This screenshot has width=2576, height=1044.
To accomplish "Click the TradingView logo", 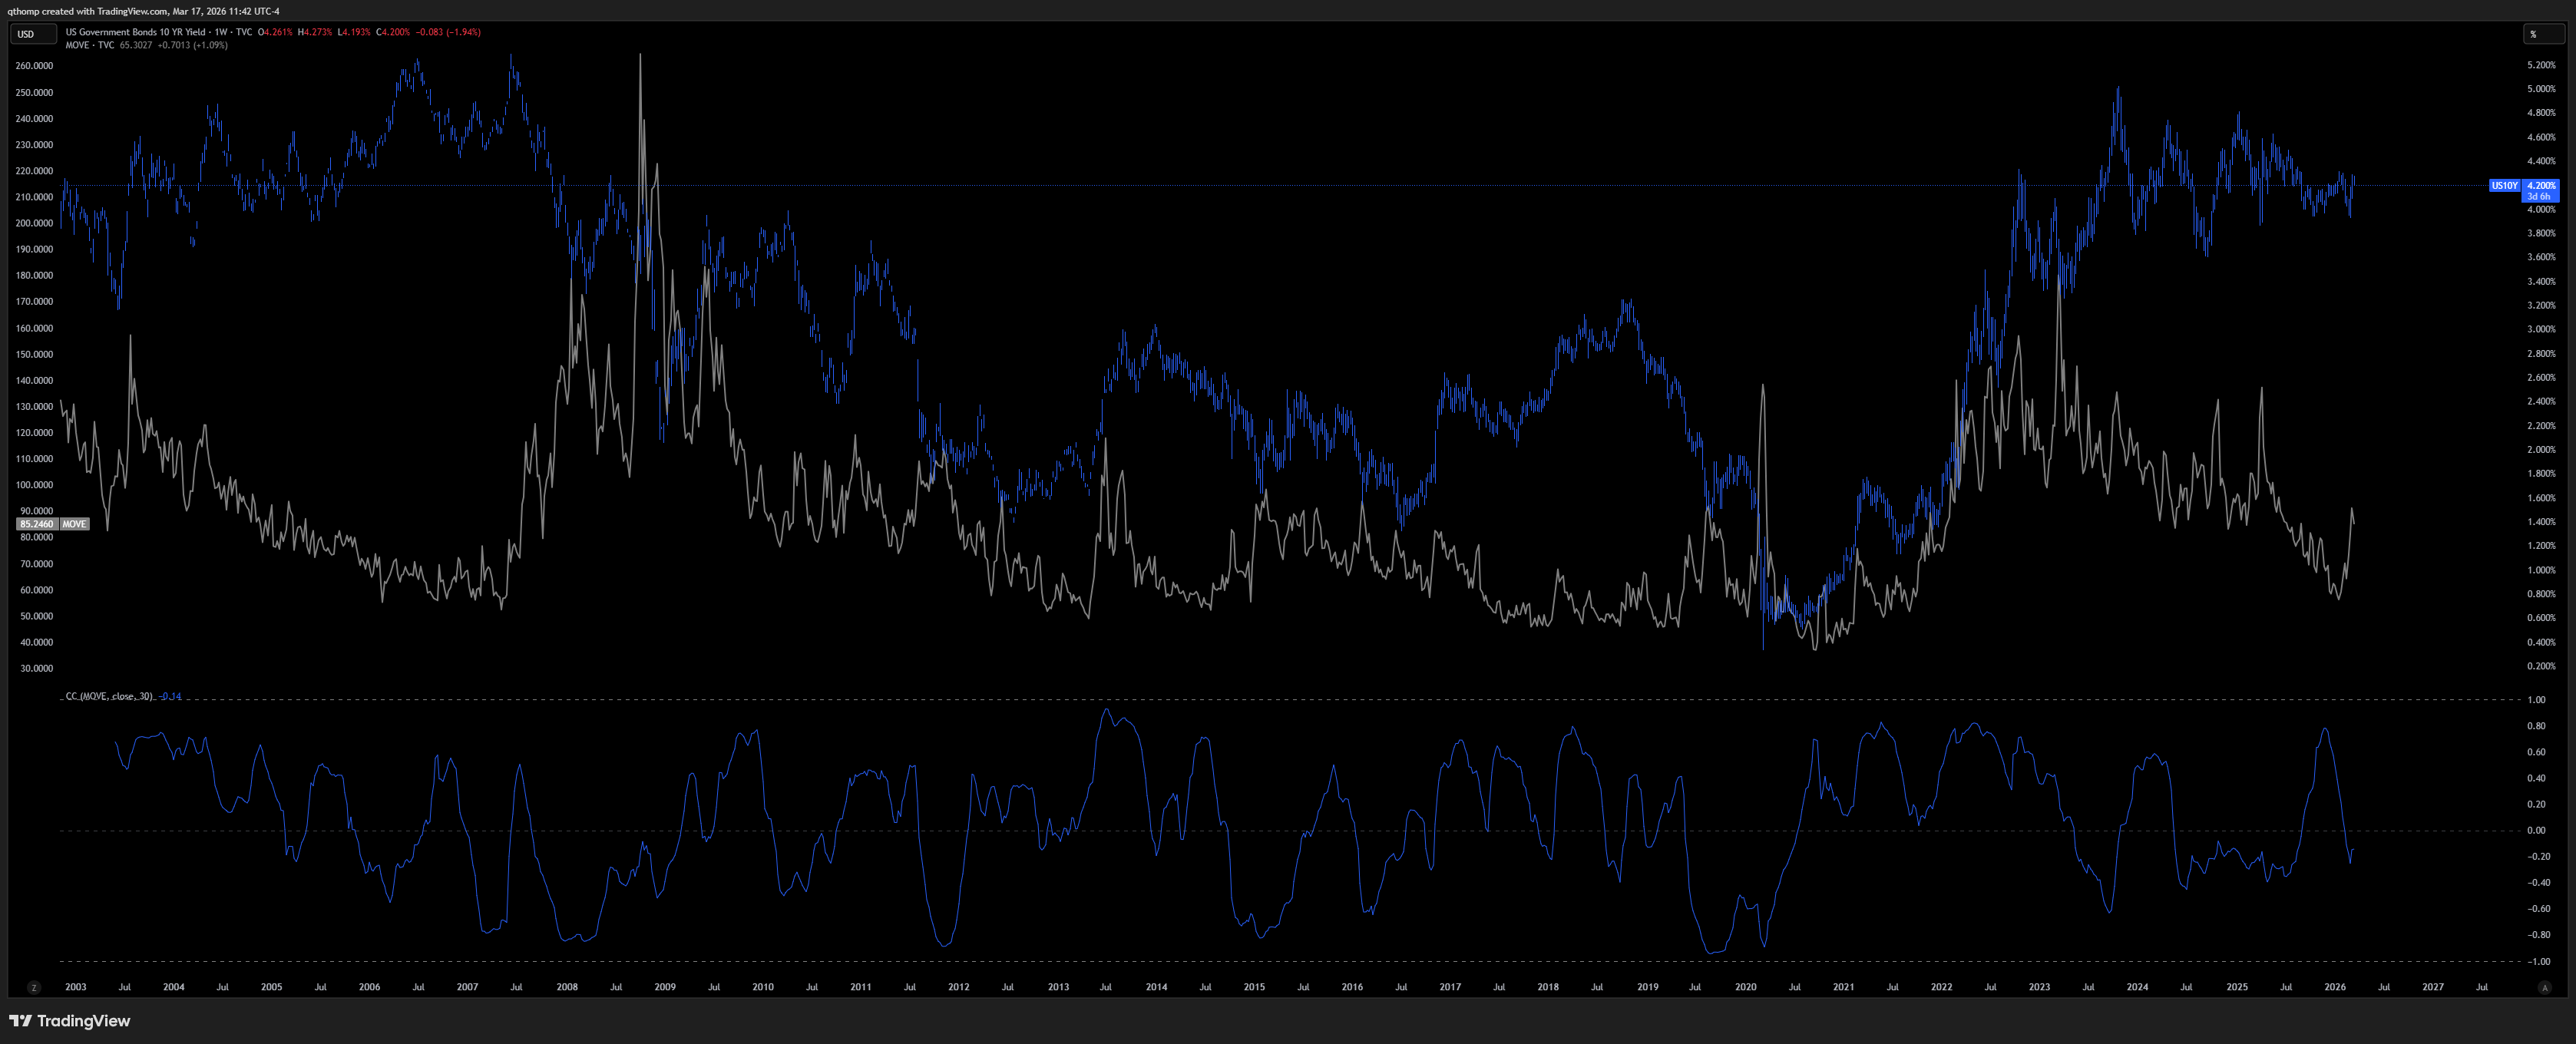I will click(69, 1020).
